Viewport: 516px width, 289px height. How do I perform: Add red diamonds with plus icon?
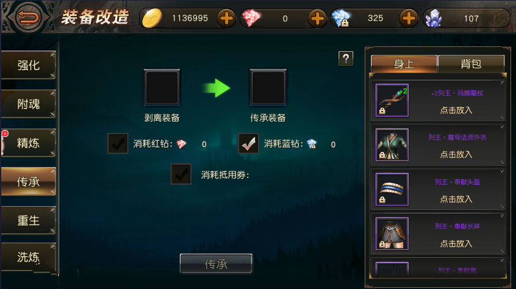point(317,18)
